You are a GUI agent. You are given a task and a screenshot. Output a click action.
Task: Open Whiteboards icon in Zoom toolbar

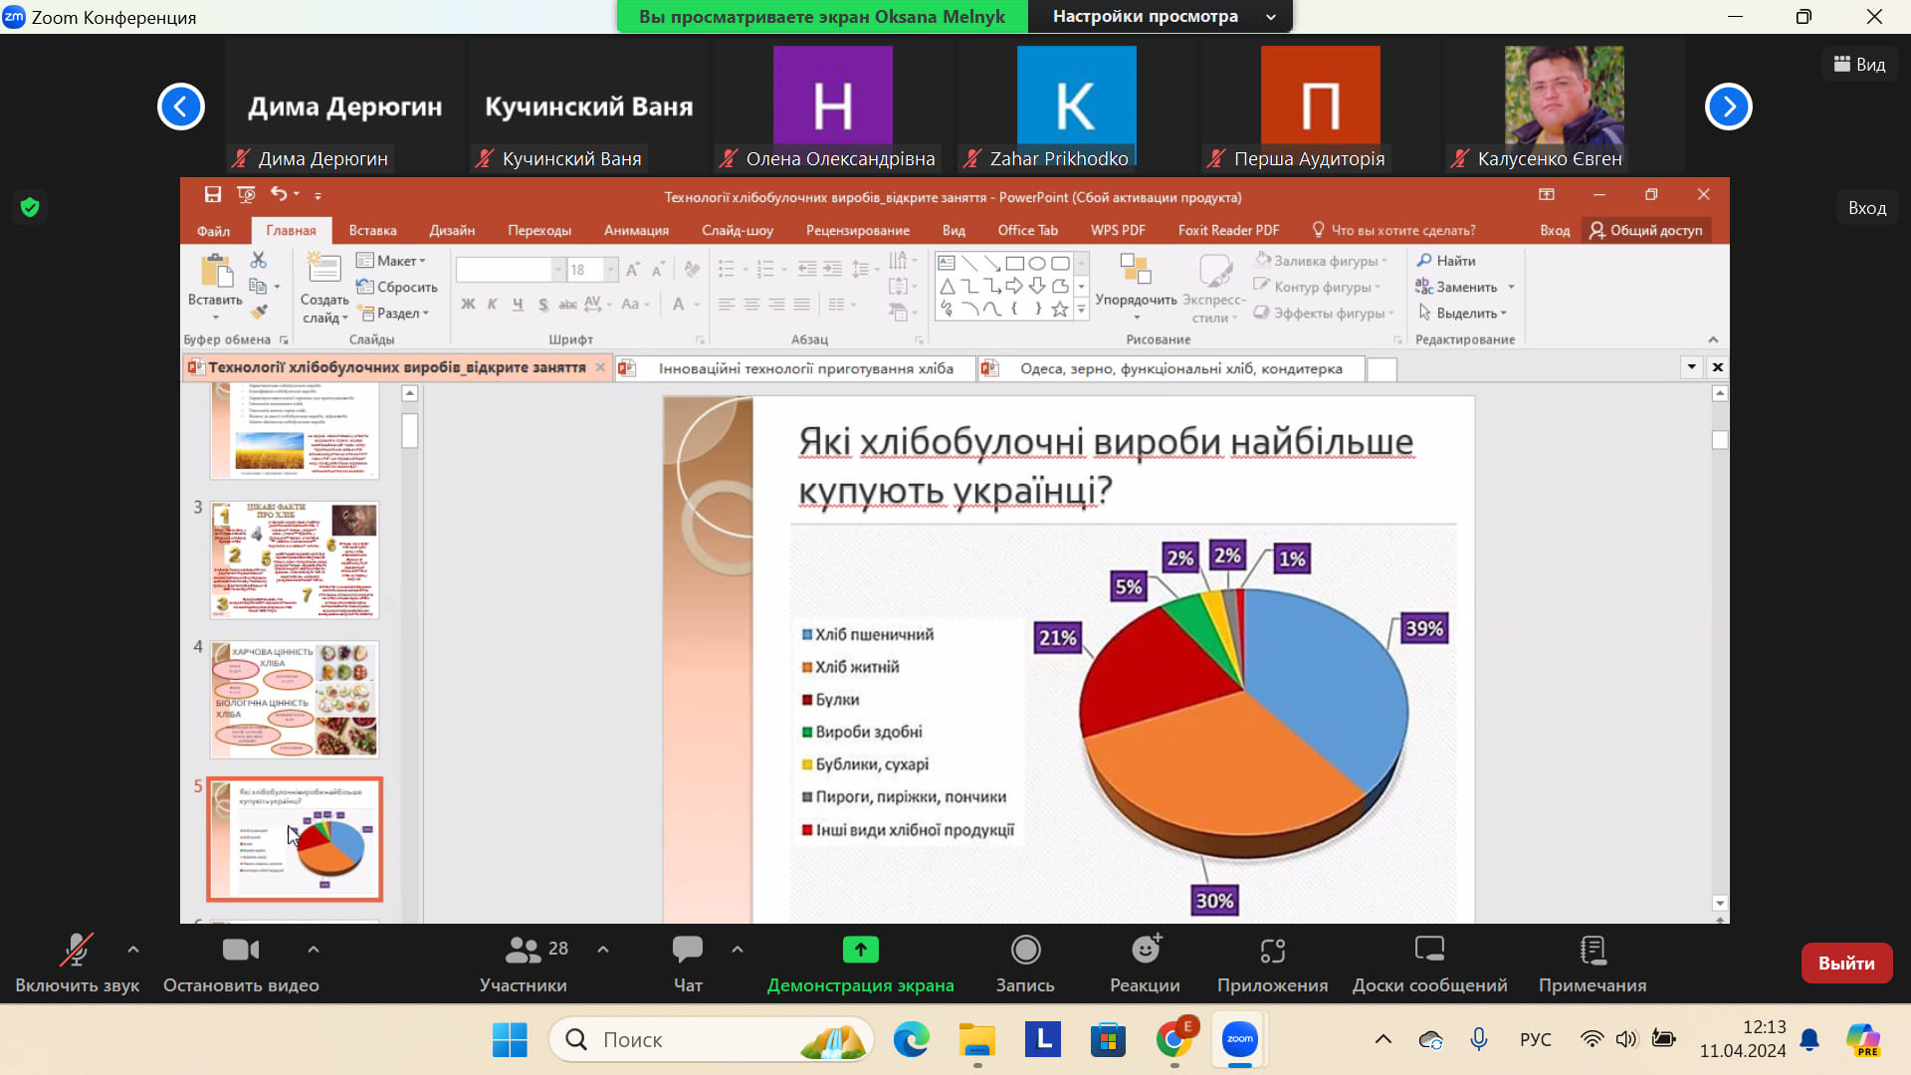[x=1429, y=951]
